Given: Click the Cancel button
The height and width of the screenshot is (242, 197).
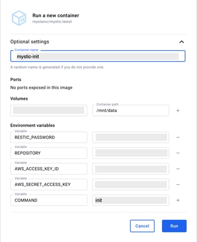Looking at the screenshot, I should tap(142, 226).
